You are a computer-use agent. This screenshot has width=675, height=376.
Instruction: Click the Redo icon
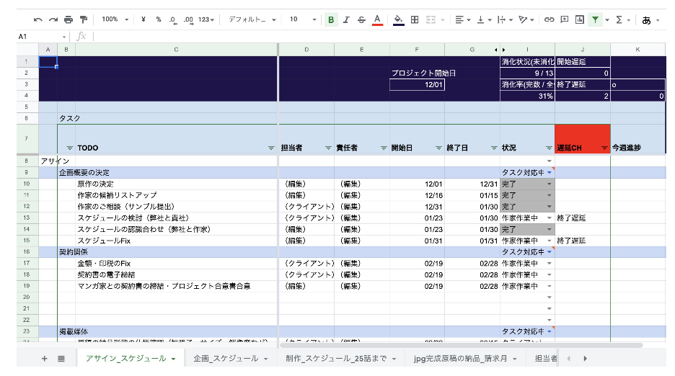53,19
